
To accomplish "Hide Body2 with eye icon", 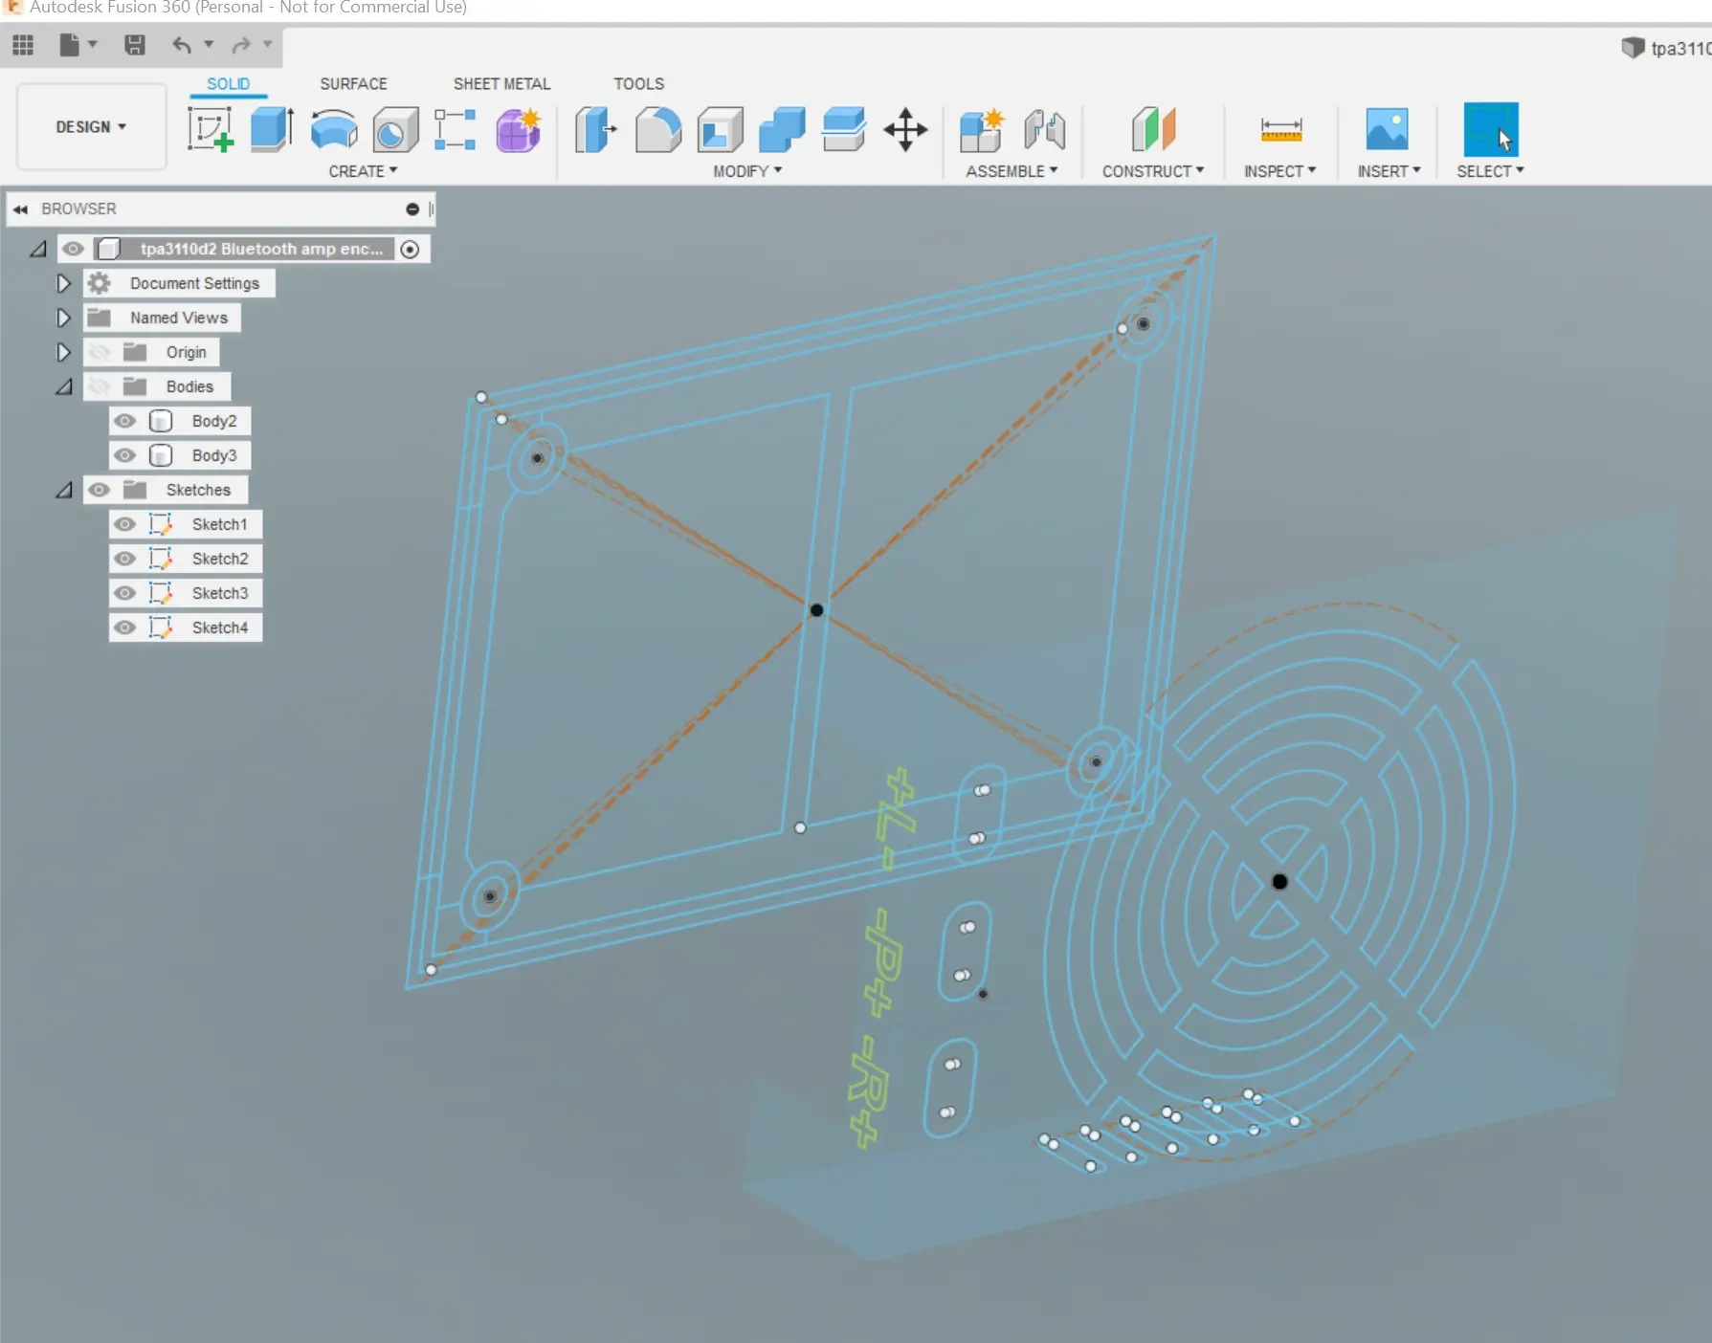I will [x=124, y=421].
